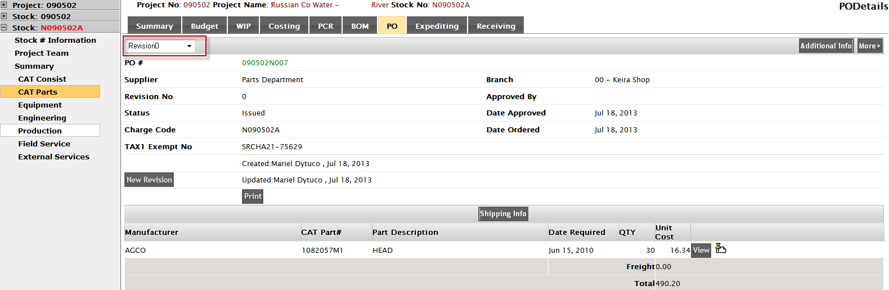Click the pushpin note icon beside View
The height and width of the screenshot is (290, 889).
click(721, 249)
